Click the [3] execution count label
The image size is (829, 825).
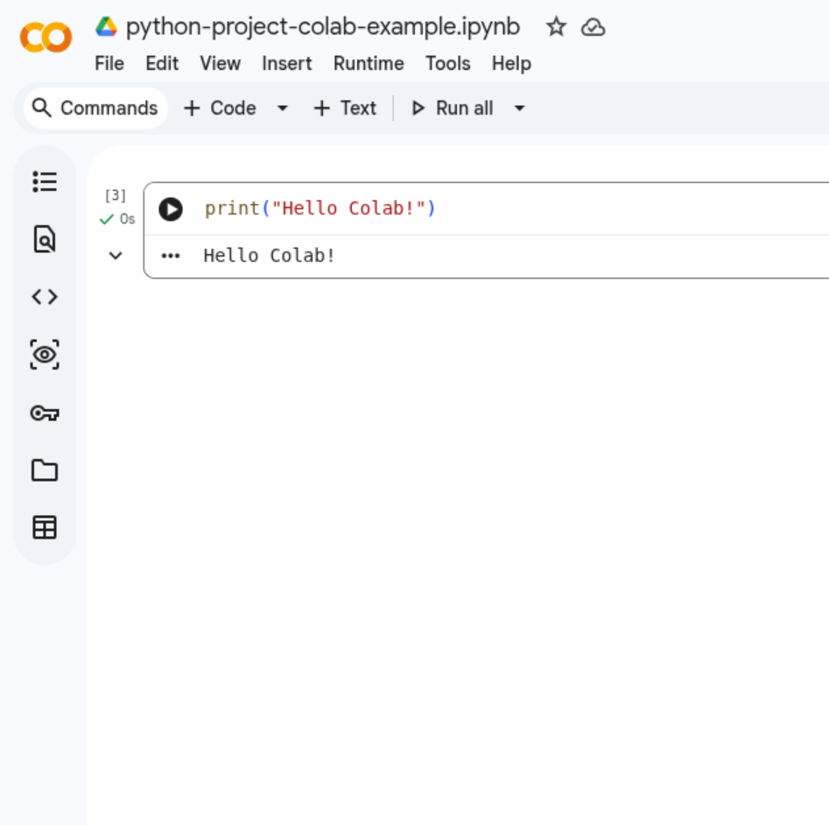click(x=116, y=195)
